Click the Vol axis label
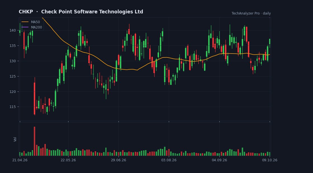Screen dimensions: 313x173 (15, 139)
